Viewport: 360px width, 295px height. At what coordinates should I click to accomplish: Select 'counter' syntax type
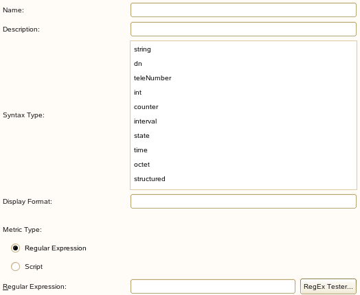pyautogui.click(x=243, y=107)
